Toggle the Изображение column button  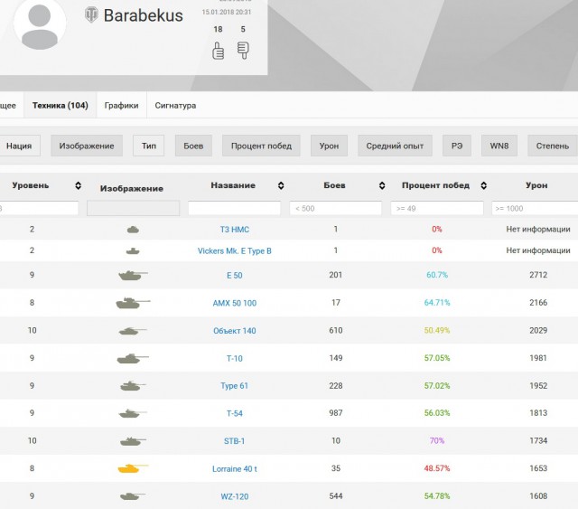click(87, 146)
